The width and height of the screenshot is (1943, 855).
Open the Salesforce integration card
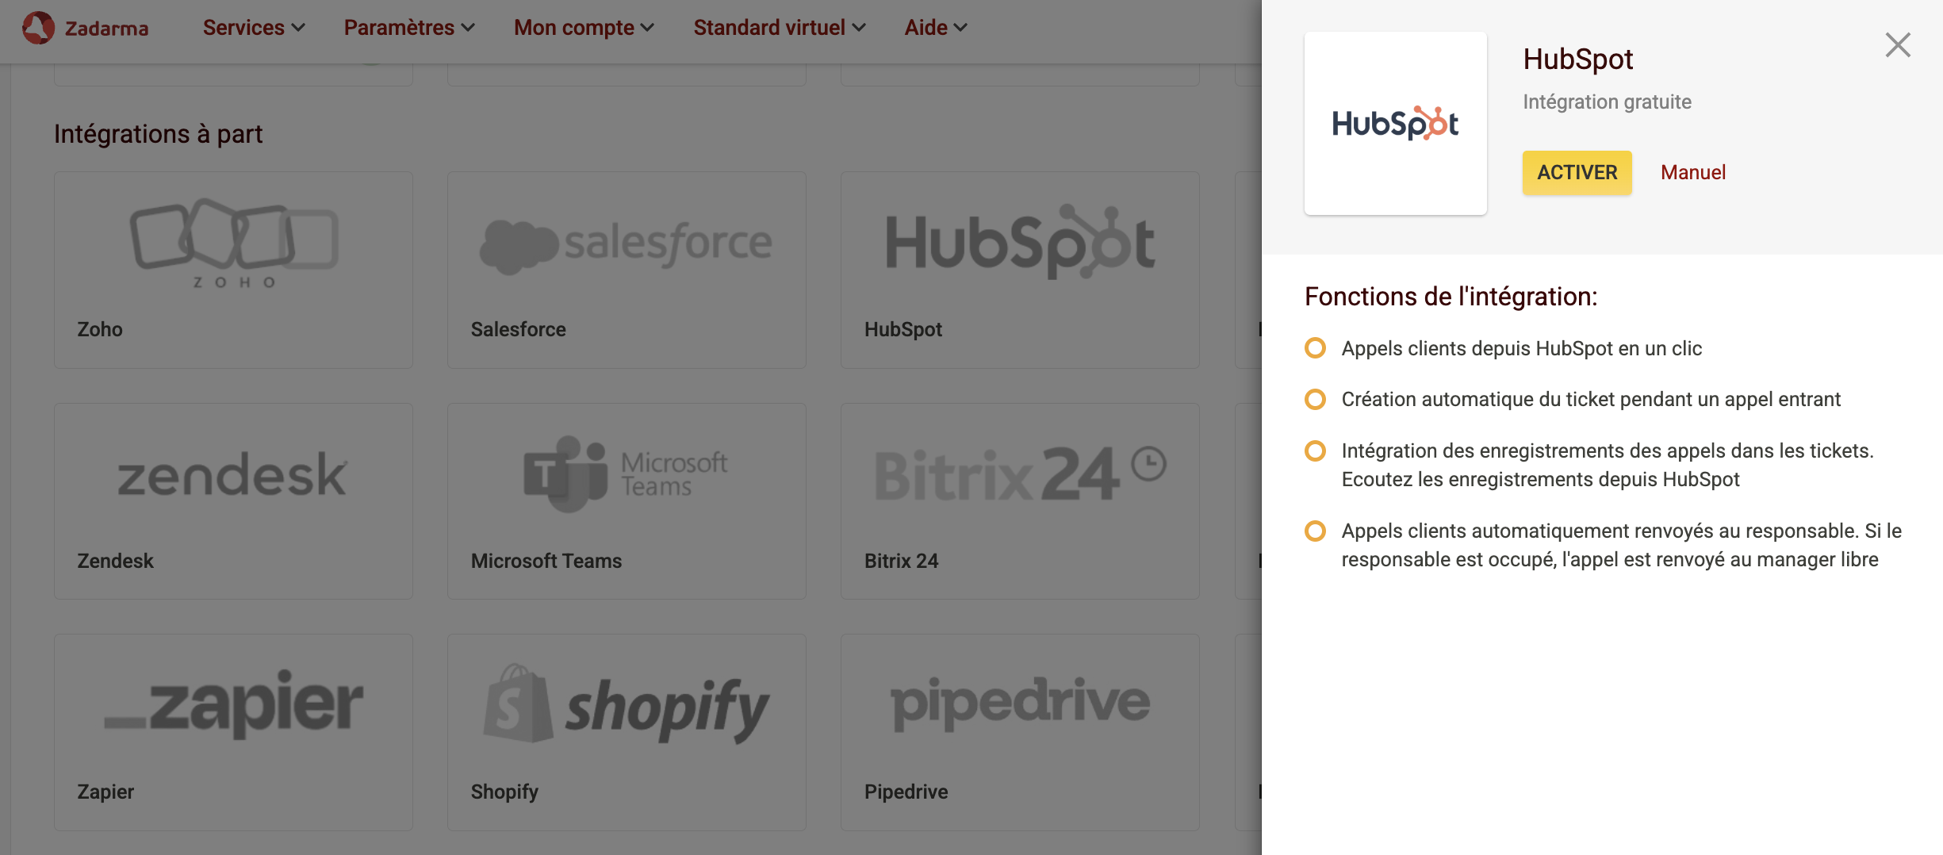pyautogui.click(x=627, y=270)
